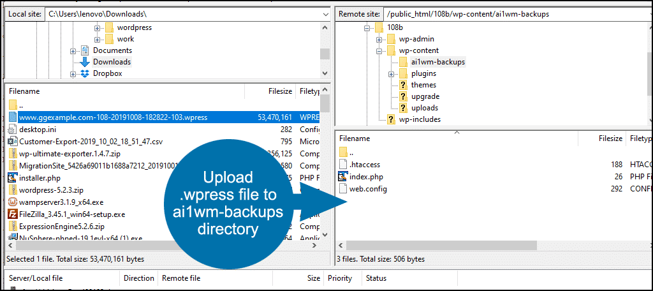Click the Customer-Export csv Excel icon
Image resolution: width=653 pixels, height=291 pixels.
coord(13,142)
